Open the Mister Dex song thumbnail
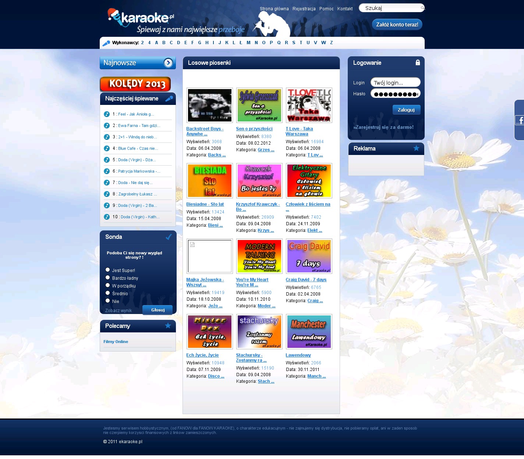Image resolution: width=524 pixels, height=459 pixels. coord(210,332)
